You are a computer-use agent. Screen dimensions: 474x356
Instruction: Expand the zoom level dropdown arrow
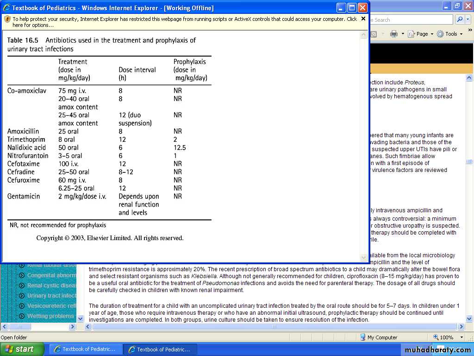pyautogui.click(x=462, y=337)
